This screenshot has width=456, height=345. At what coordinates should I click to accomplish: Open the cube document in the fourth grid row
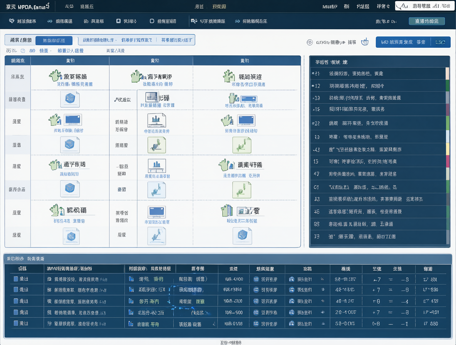click(70, 144)
